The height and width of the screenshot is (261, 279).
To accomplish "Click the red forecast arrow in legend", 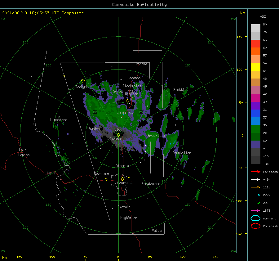I will pos(255,172).
